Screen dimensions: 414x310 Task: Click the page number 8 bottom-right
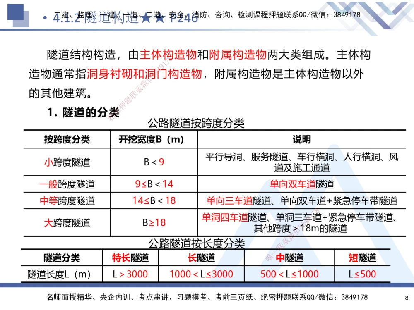click(407, 298)
